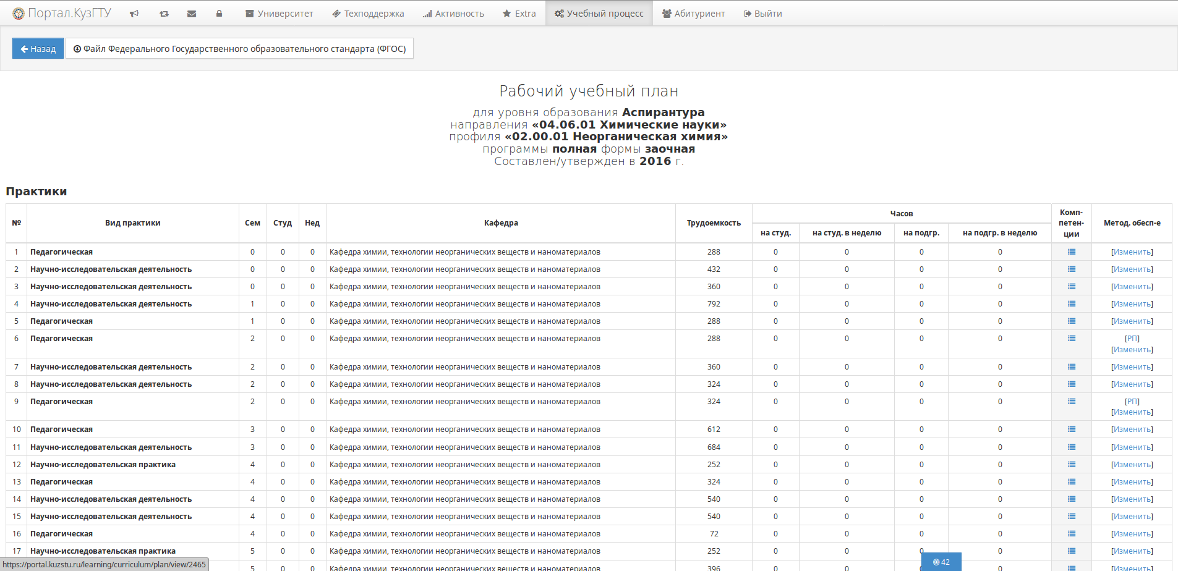
Task: Download the ФГОС standard file
Action: click(x=239, y=49)
